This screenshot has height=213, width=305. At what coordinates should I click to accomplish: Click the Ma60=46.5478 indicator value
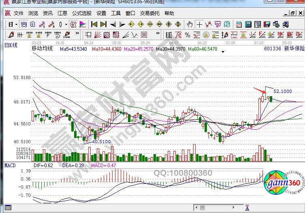[203, 49]
